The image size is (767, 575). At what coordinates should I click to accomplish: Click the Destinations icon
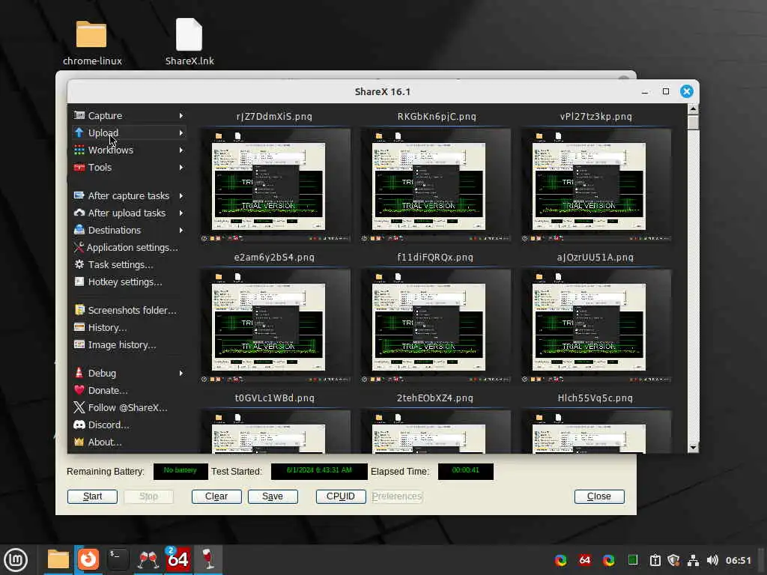tap(79, 230)
